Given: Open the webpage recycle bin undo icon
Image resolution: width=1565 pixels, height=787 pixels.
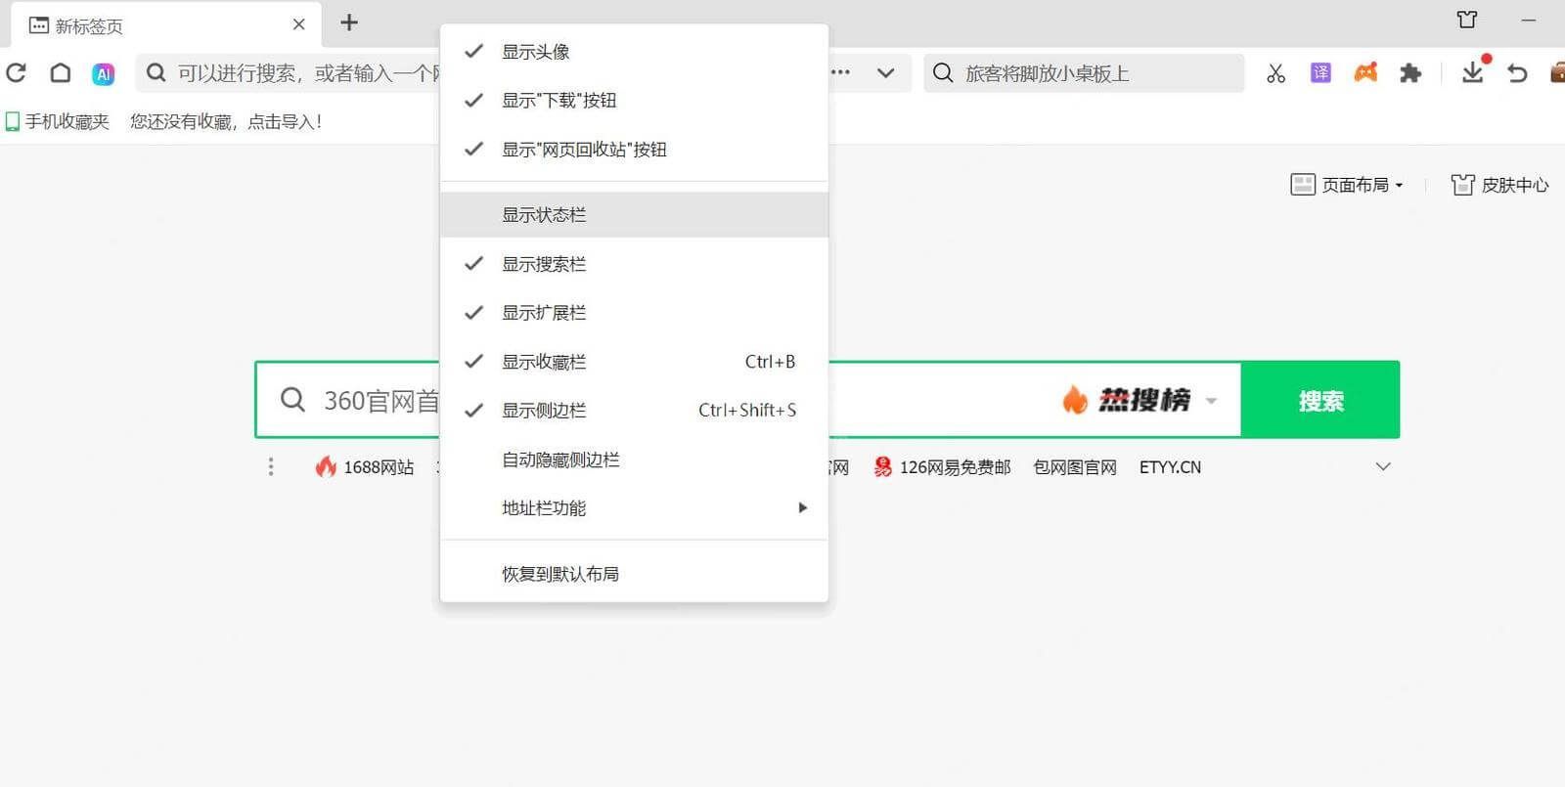Looking at the screenshot, I should coord(1517,72).
